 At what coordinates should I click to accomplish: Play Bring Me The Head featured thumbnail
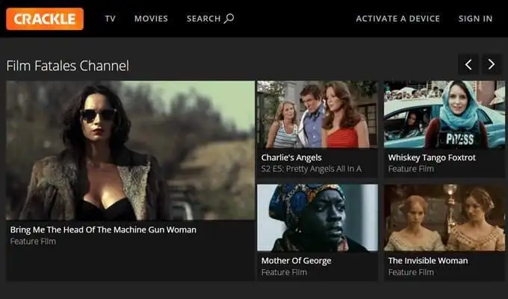(130, 150)
